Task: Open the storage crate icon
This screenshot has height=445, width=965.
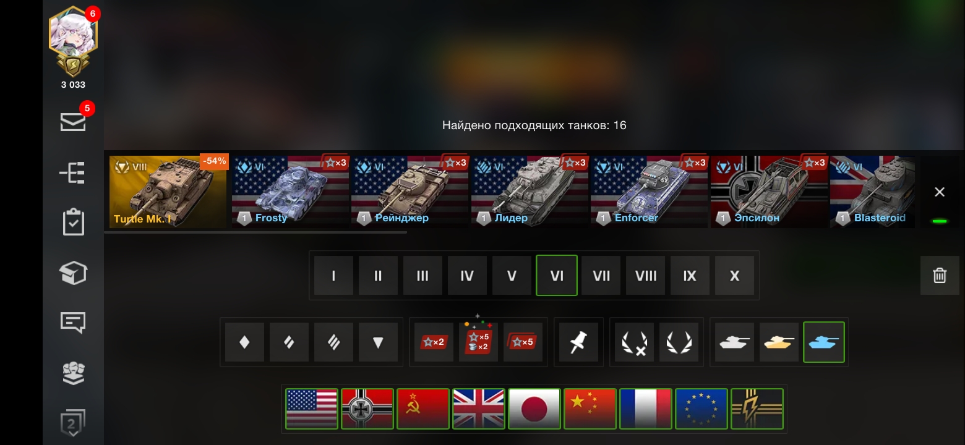Action: coord(73,273)
